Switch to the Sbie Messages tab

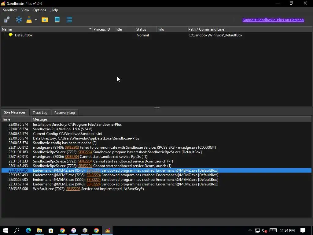pyautogui.click(x=15, y=112)
